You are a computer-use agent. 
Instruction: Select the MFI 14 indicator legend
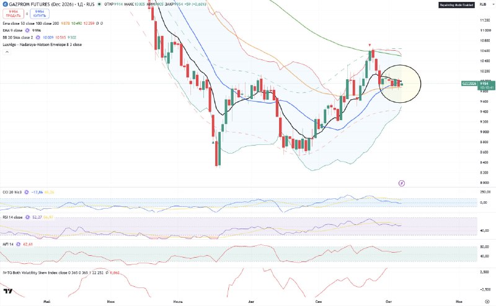point(8,244)
